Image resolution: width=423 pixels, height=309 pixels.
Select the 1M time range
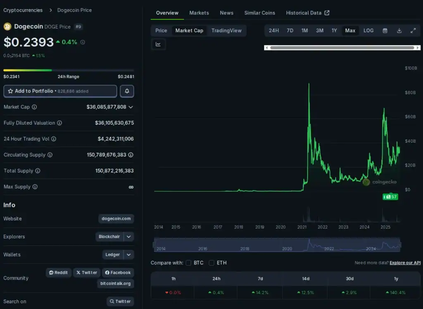click(304, 31)
